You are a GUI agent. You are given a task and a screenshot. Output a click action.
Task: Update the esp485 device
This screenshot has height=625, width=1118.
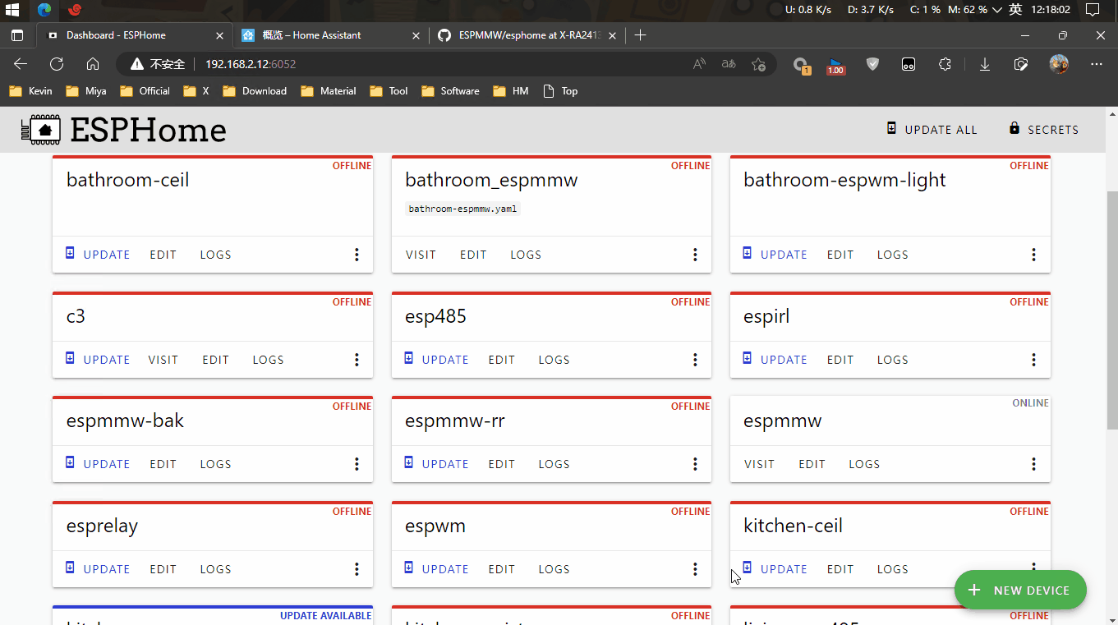(436, 360)
